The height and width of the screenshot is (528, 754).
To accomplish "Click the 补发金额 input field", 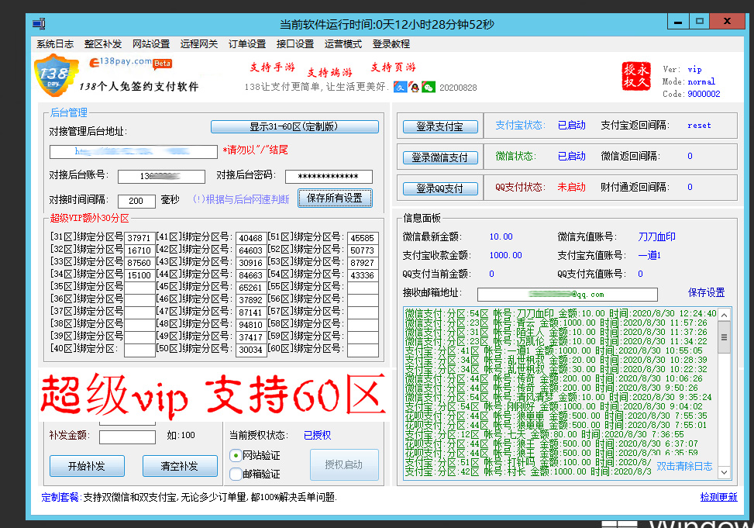I will 127,437.
